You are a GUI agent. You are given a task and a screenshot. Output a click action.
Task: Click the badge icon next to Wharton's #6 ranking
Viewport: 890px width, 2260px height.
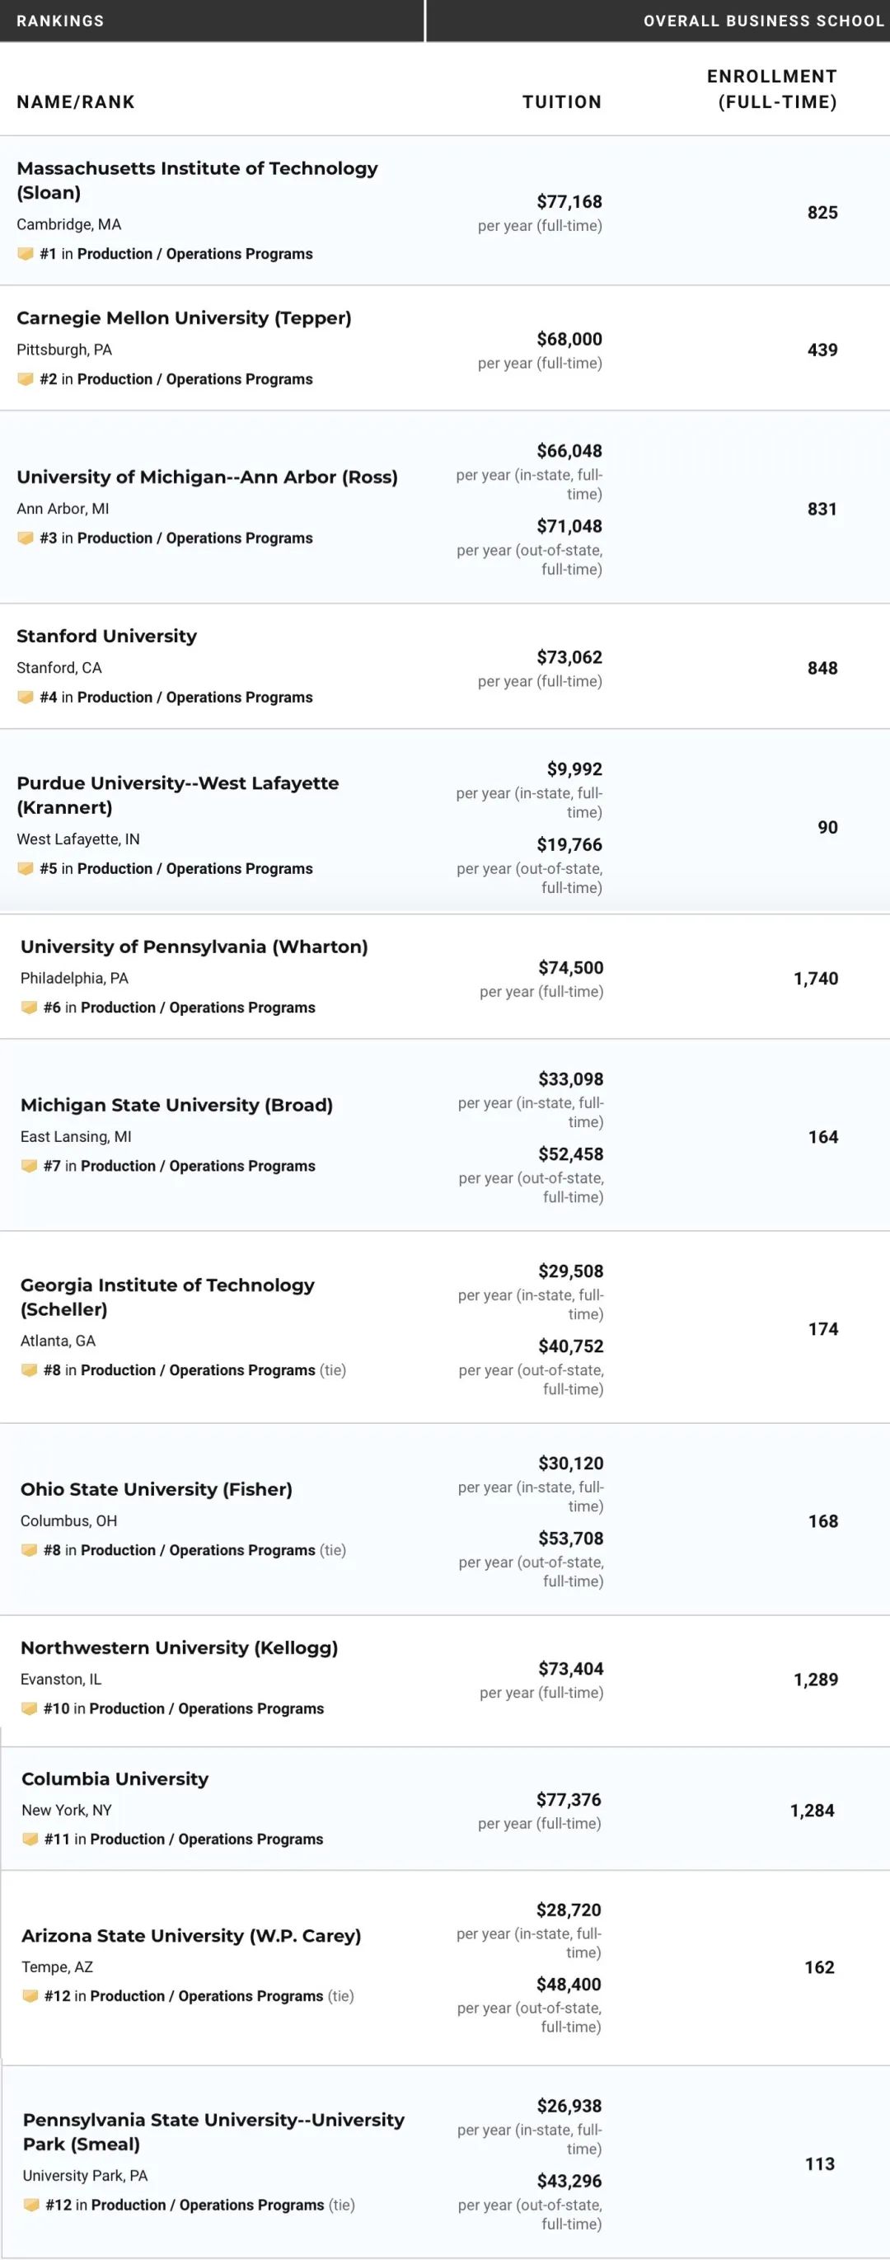tap(29, 1008)
